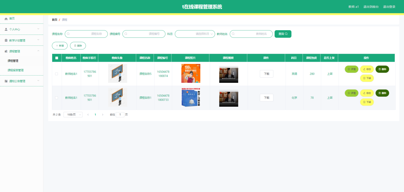Click 退出登录 in the top bar

click(390, 6)
